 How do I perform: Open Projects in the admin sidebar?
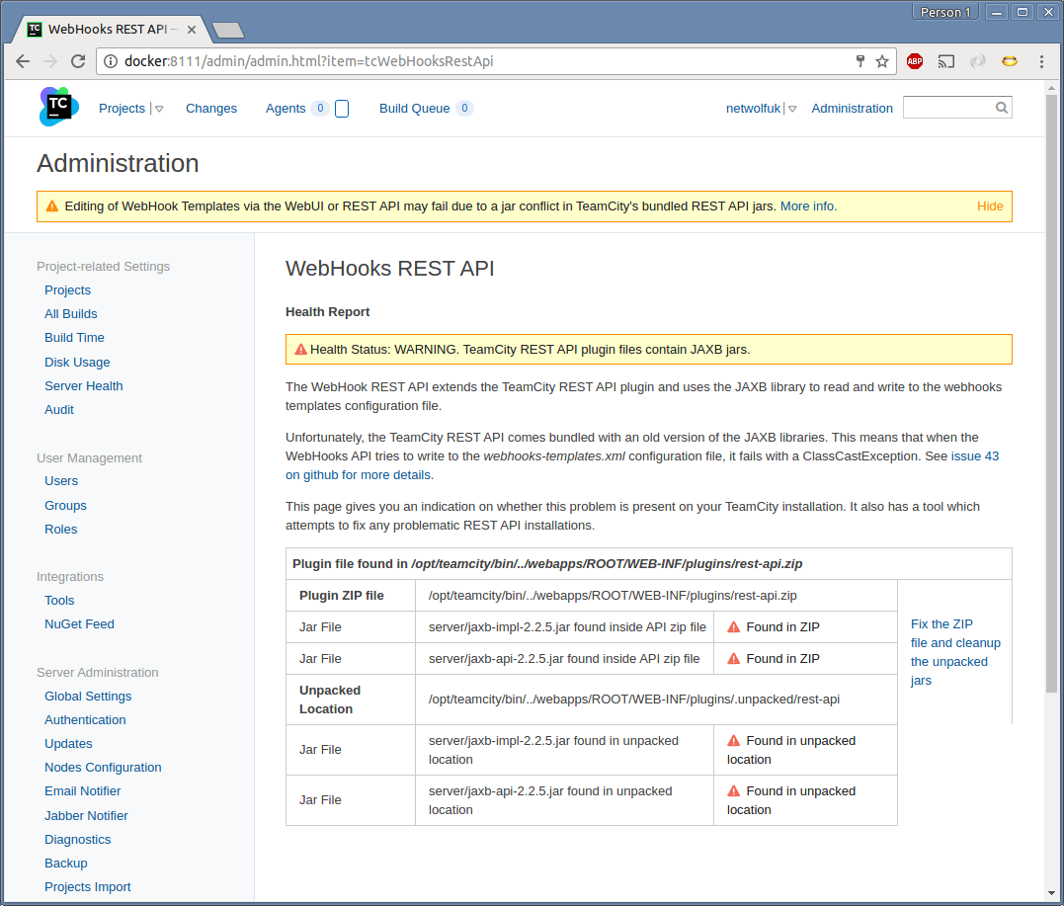(67, 289)
